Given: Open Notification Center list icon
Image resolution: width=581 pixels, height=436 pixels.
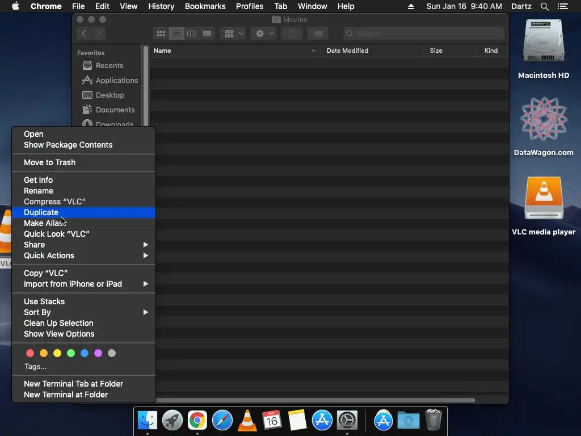Looking at the screenshot, I should 563,6.
